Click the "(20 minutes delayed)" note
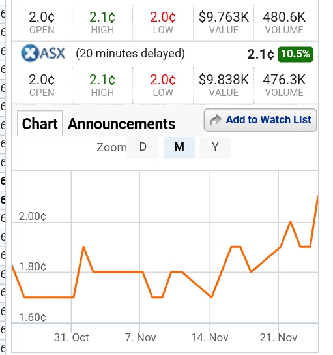Image resolution: width=333 pixels, height=355 pixels. pyautogui.click(x=130, y=54)
